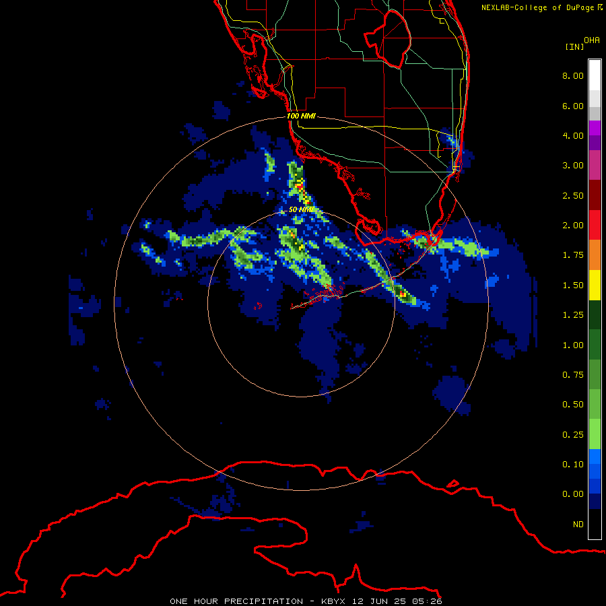Click the 1.75 legend value
This screenshot has height=606, width=606.
(573, 255)
